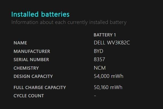Click the CHEMISTRY row label
This screenshot has height=109, width=163.
click(x=26, y=68)
